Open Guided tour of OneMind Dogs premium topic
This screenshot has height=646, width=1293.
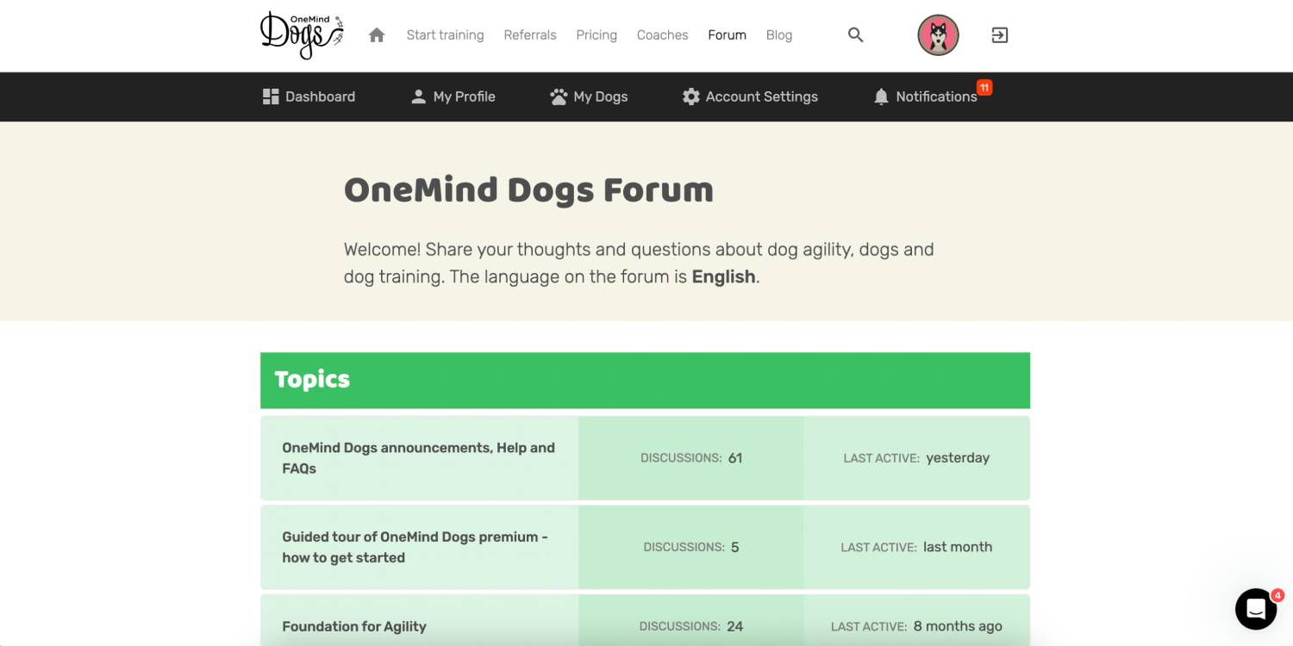click(415, 547)
